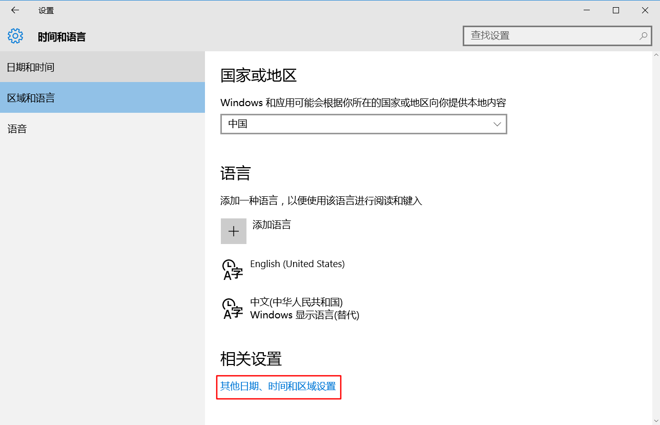Click the search magnifier icon

click(643, 36)
